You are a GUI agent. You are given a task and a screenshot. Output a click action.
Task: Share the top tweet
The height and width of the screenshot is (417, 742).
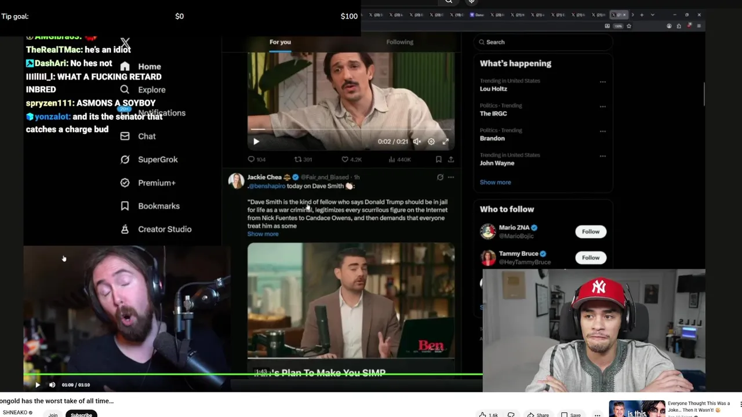pyautogui.click(x=450, y=159)
